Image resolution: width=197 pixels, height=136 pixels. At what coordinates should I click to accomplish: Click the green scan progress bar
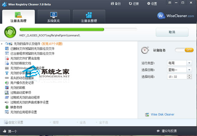[x=62, y=30]
